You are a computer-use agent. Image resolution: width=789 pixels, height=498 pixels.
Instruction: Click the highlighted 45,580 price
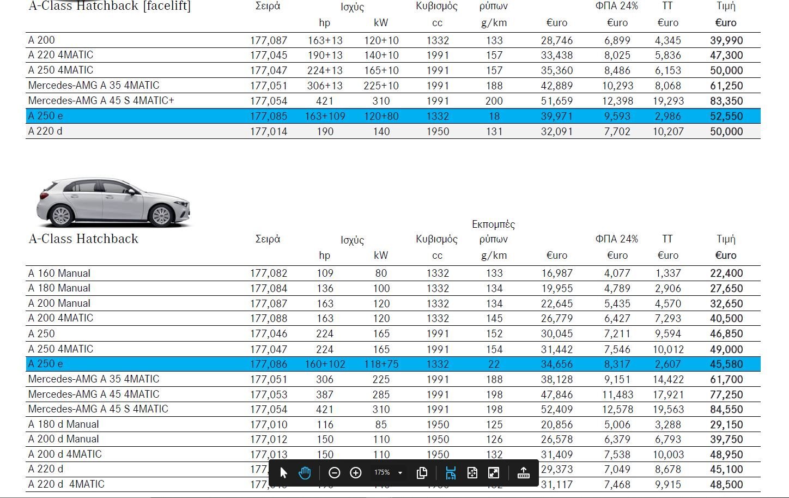pos(726,364)
